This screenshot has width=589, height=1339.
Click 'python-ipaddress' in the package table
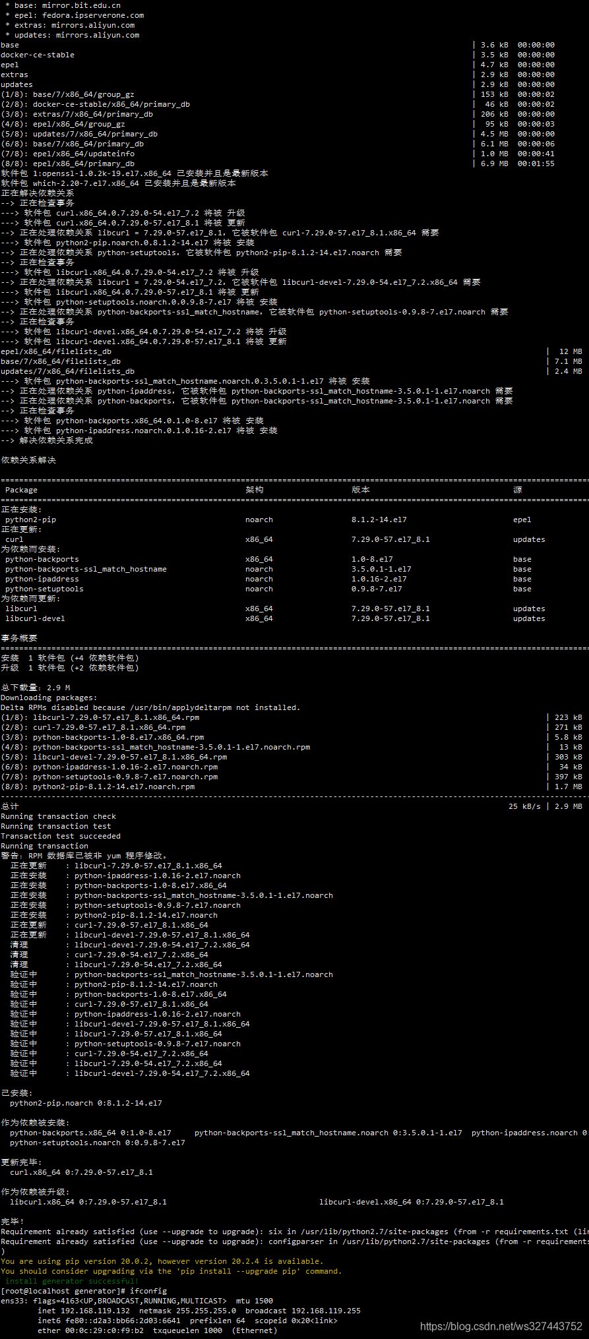pos(42,579)
